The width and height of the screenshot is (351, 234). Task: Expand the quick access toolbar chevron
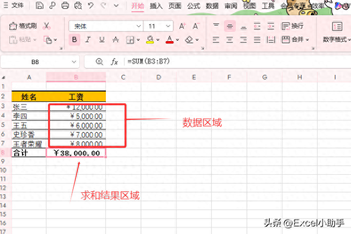point(116,5)
